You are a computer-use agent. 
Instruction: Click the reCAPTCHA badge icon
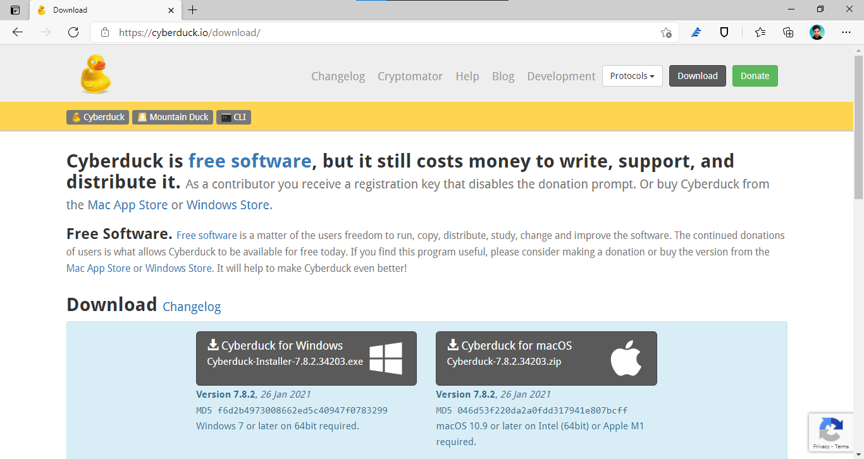click(830, 429)
